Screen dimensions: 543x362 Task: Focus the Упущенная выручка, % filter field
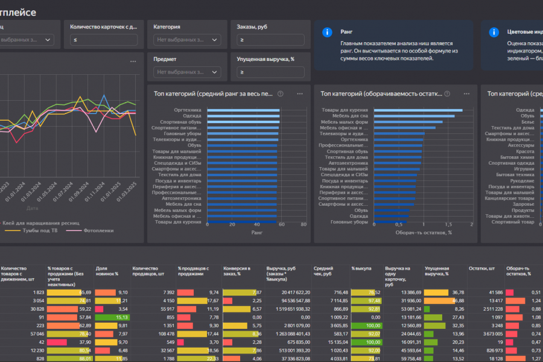(270, 72)
